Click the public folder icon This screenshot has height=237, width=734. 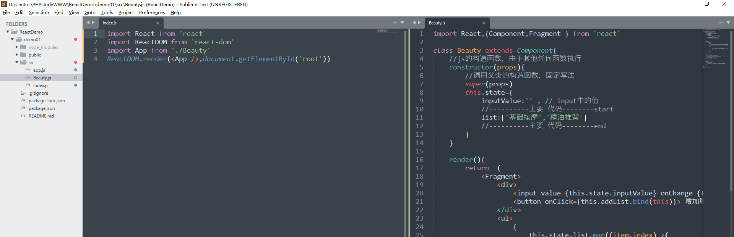click(x=23, y=55)
